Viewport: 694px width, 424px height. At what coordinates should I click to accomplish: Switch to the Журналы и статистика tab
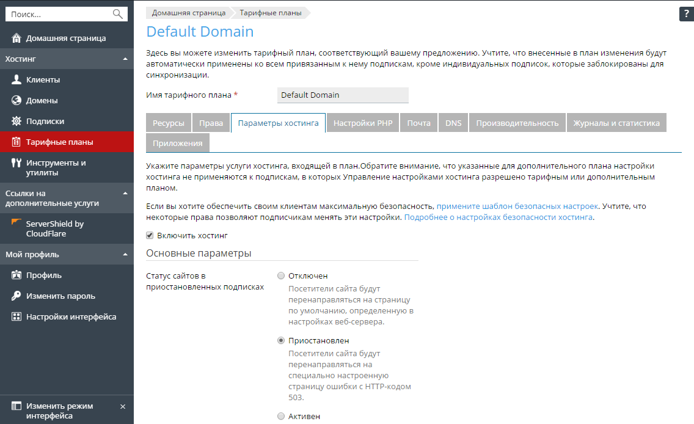pos(616,123)
